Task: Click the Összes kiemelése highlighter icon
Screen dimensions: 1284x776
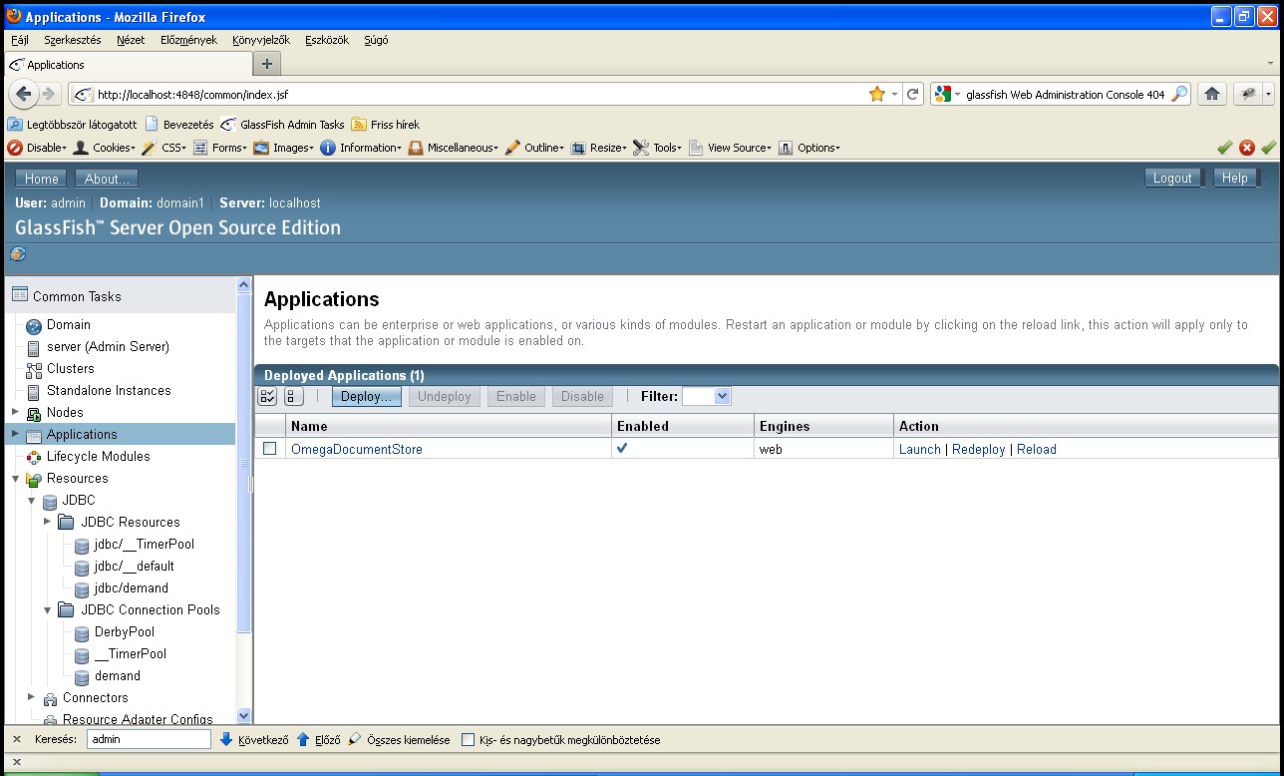Action: (355, 740)
